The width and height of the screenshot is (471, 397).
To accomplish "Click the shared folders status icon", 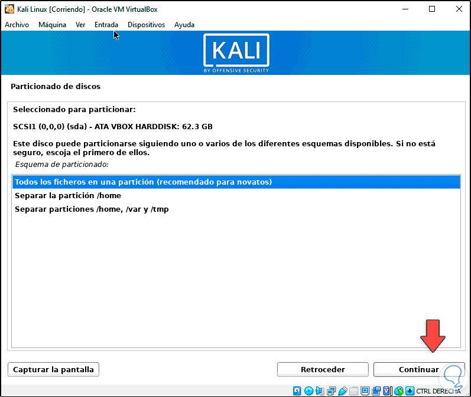I will point(354,391).
